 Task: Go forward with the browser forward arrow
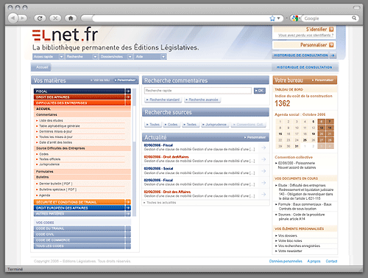coord(23,18)
